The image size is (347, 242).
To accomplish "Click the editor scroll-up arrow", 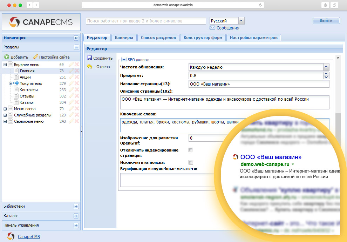I will 338,58.
